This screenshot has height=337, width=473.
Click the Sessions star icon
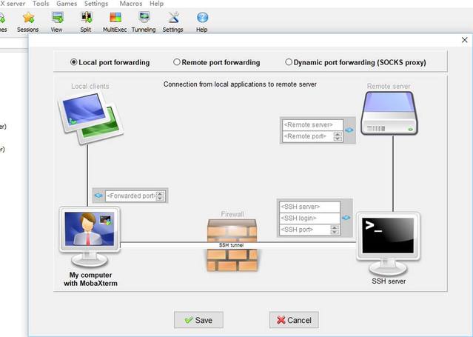pos(28,18)
